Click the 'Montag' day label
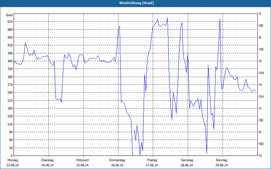271x169 pixels. (13, 160)
